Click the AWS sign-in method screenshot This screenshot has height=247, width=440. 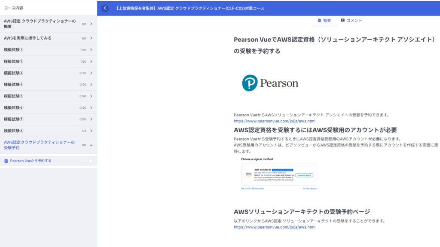point(279,174)
